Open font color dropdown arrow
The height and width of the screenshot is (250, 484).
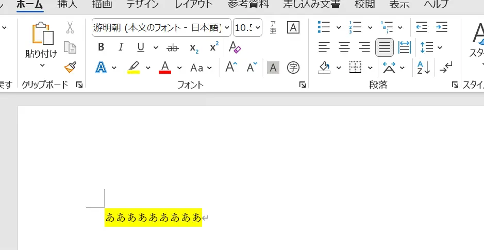pos(179,68)
